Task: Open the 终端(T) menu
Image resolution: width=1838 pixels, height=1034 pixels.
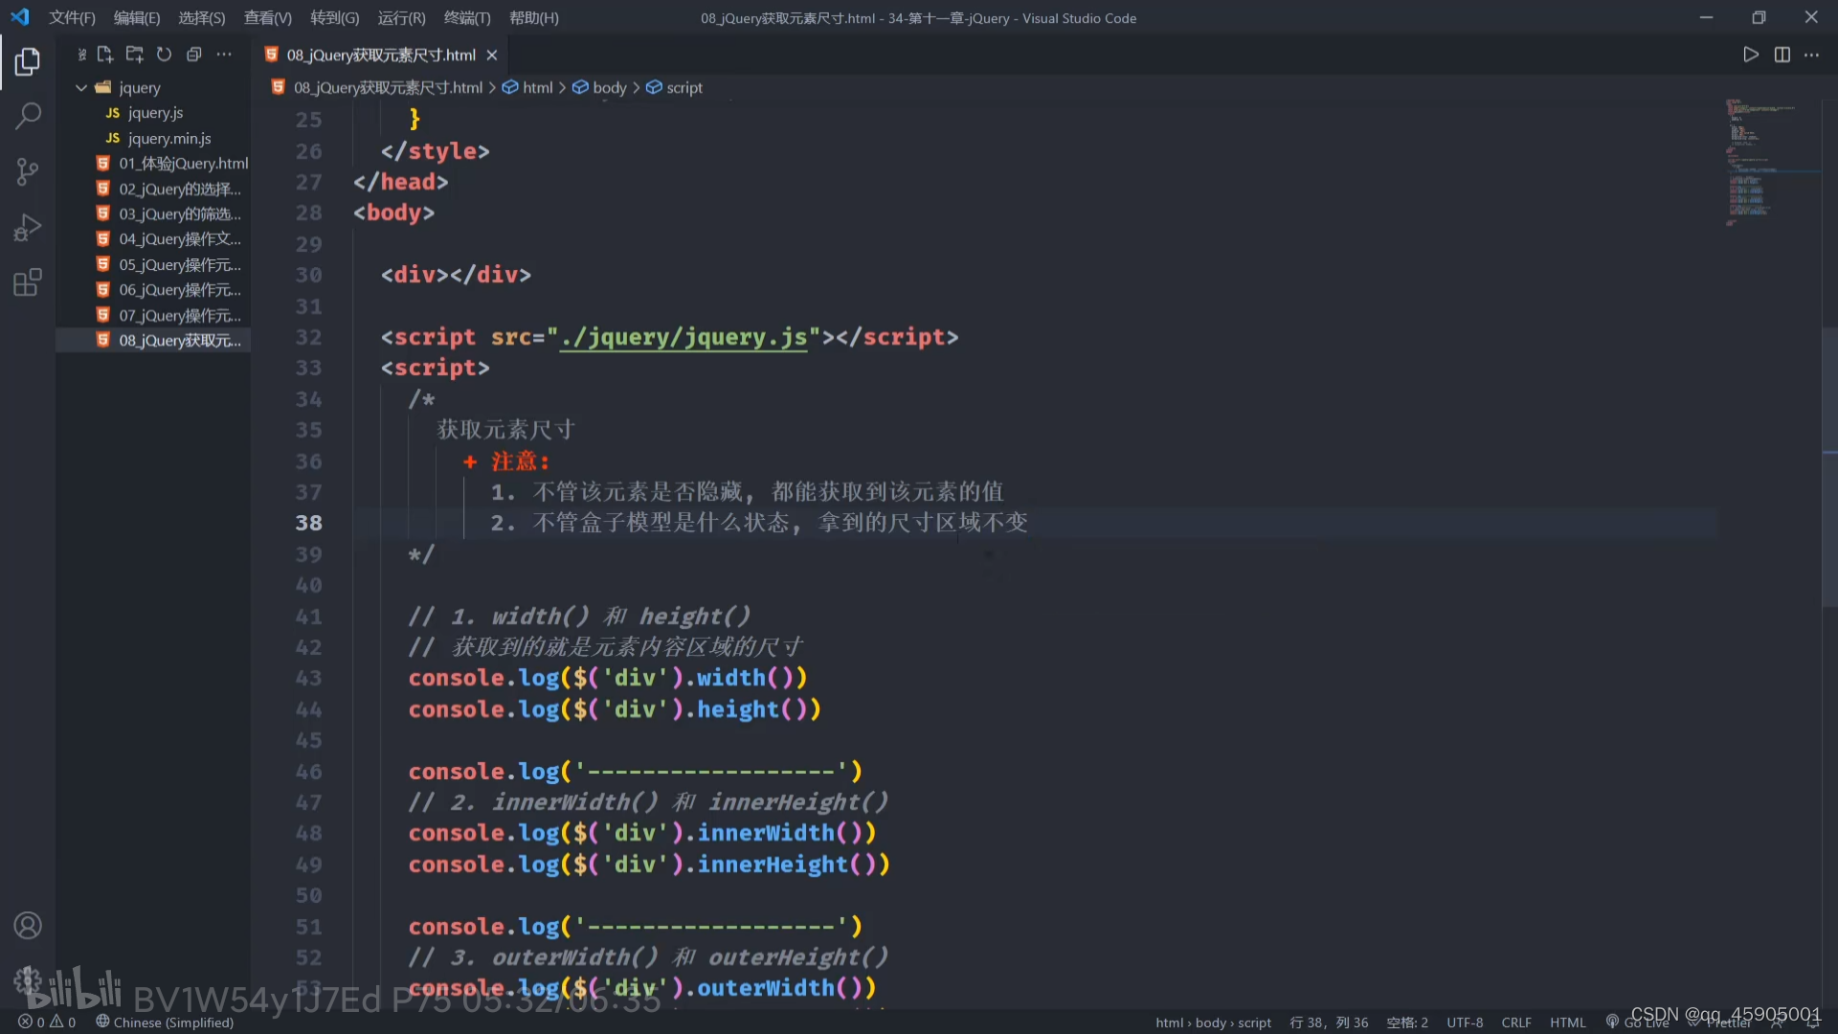Action: pyautogui.click(x=466, y=18)
